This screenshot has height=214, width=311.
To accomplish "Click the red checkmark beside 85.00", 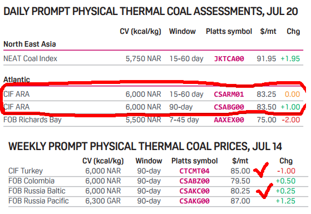I will tap(261, 170).
